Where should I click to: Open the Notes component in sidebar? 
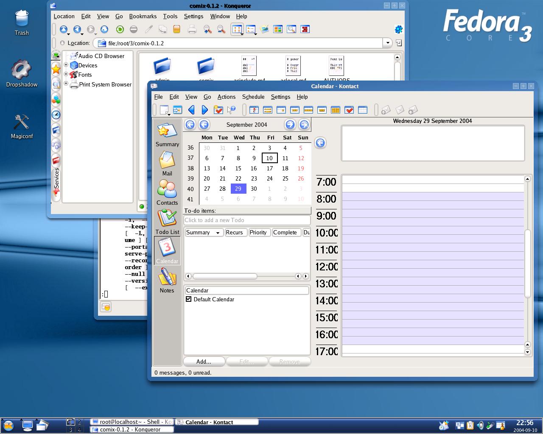pyautogui.click(x=167, y=281)
